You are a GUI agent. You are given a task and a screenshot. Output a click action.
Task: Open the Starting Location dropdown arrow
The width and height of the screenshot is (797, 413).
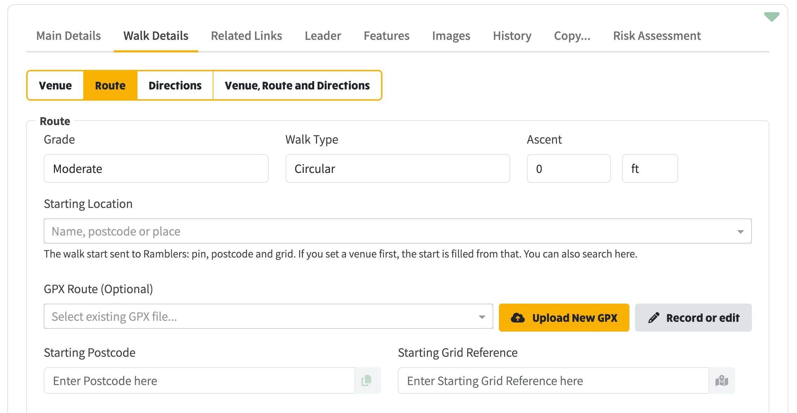pos(740,231)
